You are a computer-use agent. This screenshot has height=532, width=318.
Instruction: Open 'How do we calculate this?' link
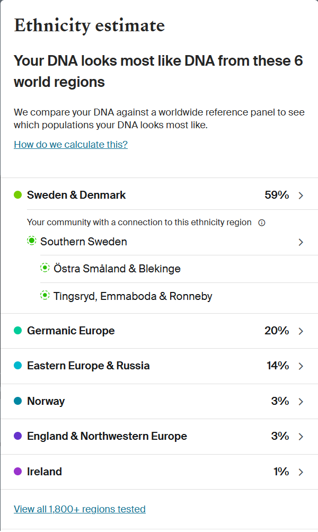click(x=70, y=145)
